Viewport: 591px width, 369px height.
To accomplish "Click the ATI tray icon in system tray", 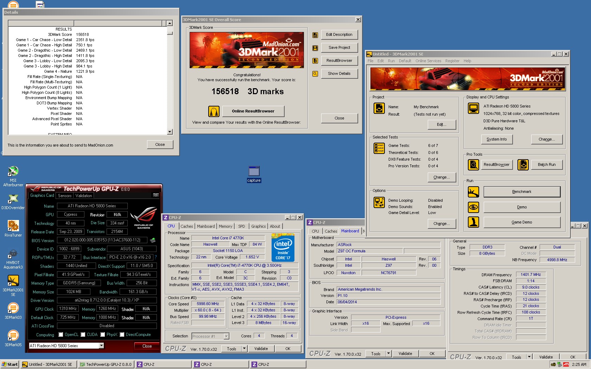I will point(566,364).
